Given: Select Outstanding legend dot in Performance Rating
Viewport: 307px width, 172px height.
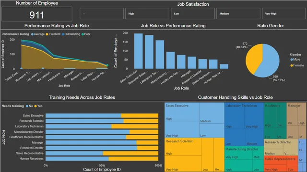Looking at the screenshot, I should pos(63,34).
